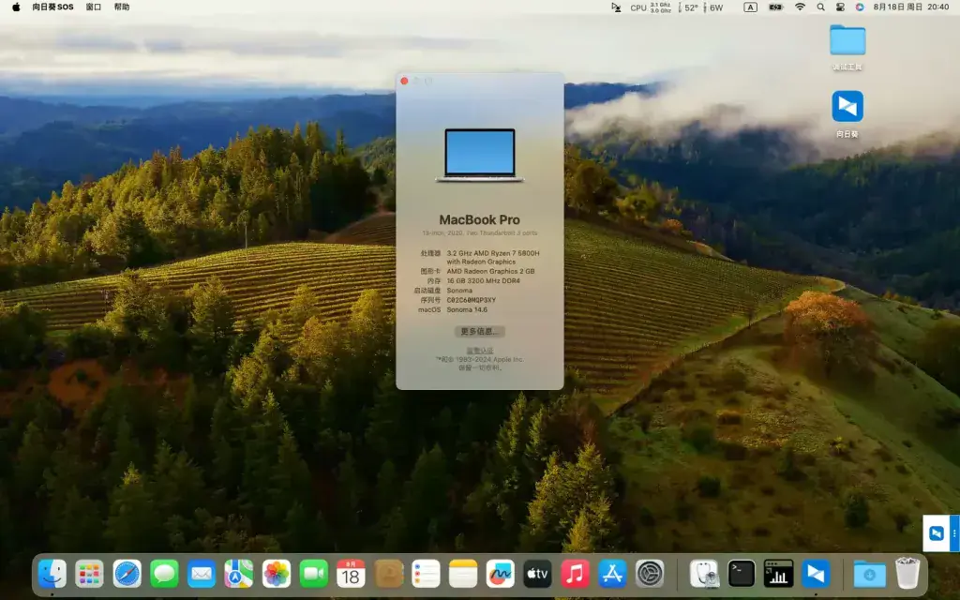This screenshot has height=600, width=960.
Task: Launch FaceTime from the Dock
Action: (313, 574)
